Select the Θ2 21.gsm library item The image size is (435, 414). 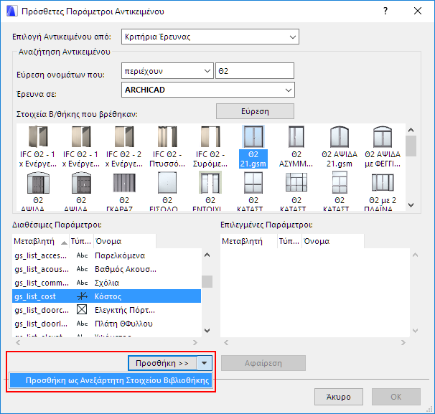pyautogui.click(x=253, y=146)
